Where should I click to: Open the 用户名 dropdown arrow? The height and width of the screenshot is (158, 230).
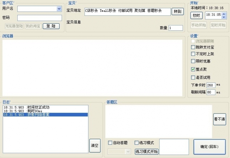(x=59, y=9)
